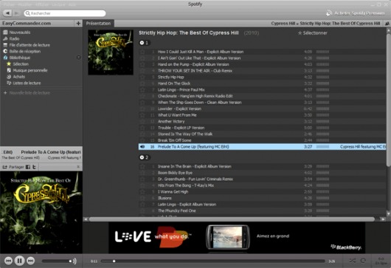The height and width of the screenshot is (268, 391).
Task: Collapse the Bibliothèque section
Action: (78, 58)
